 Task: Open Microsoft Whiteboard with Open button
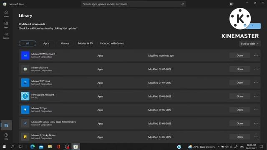point(239,55)
